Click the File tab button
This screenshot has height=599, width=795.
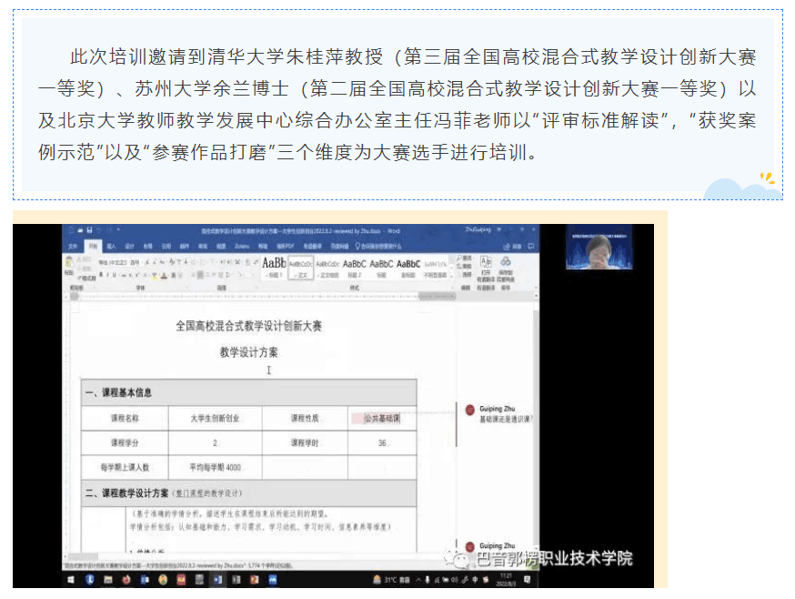click(x=73, y=246)
